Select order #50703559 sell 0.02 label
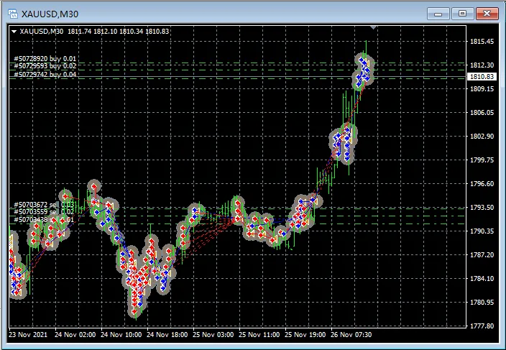The width and height of the screenshot is (506, 350). (x=43, y=212)
